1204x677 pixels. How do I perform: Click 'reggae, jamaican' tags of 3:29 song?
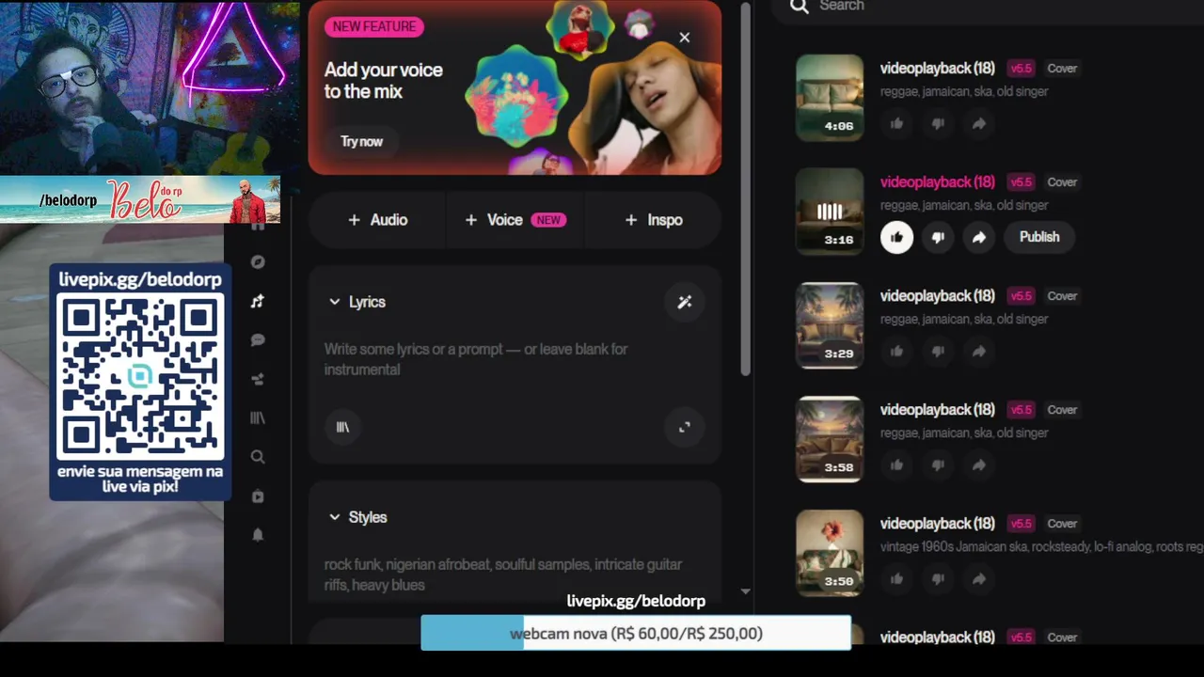964,319
